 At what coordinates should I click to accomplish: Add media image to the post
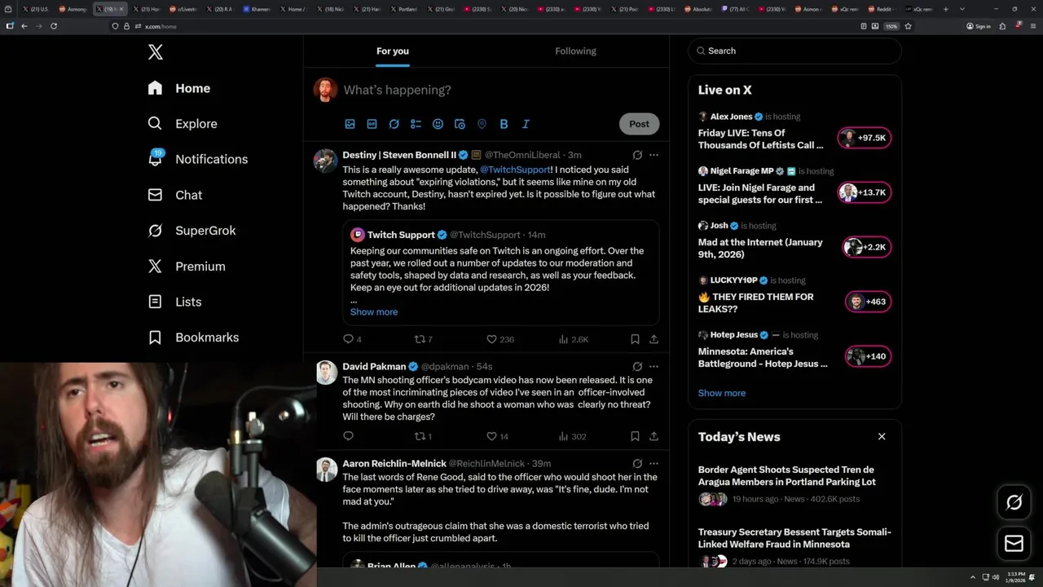point(350,124)
